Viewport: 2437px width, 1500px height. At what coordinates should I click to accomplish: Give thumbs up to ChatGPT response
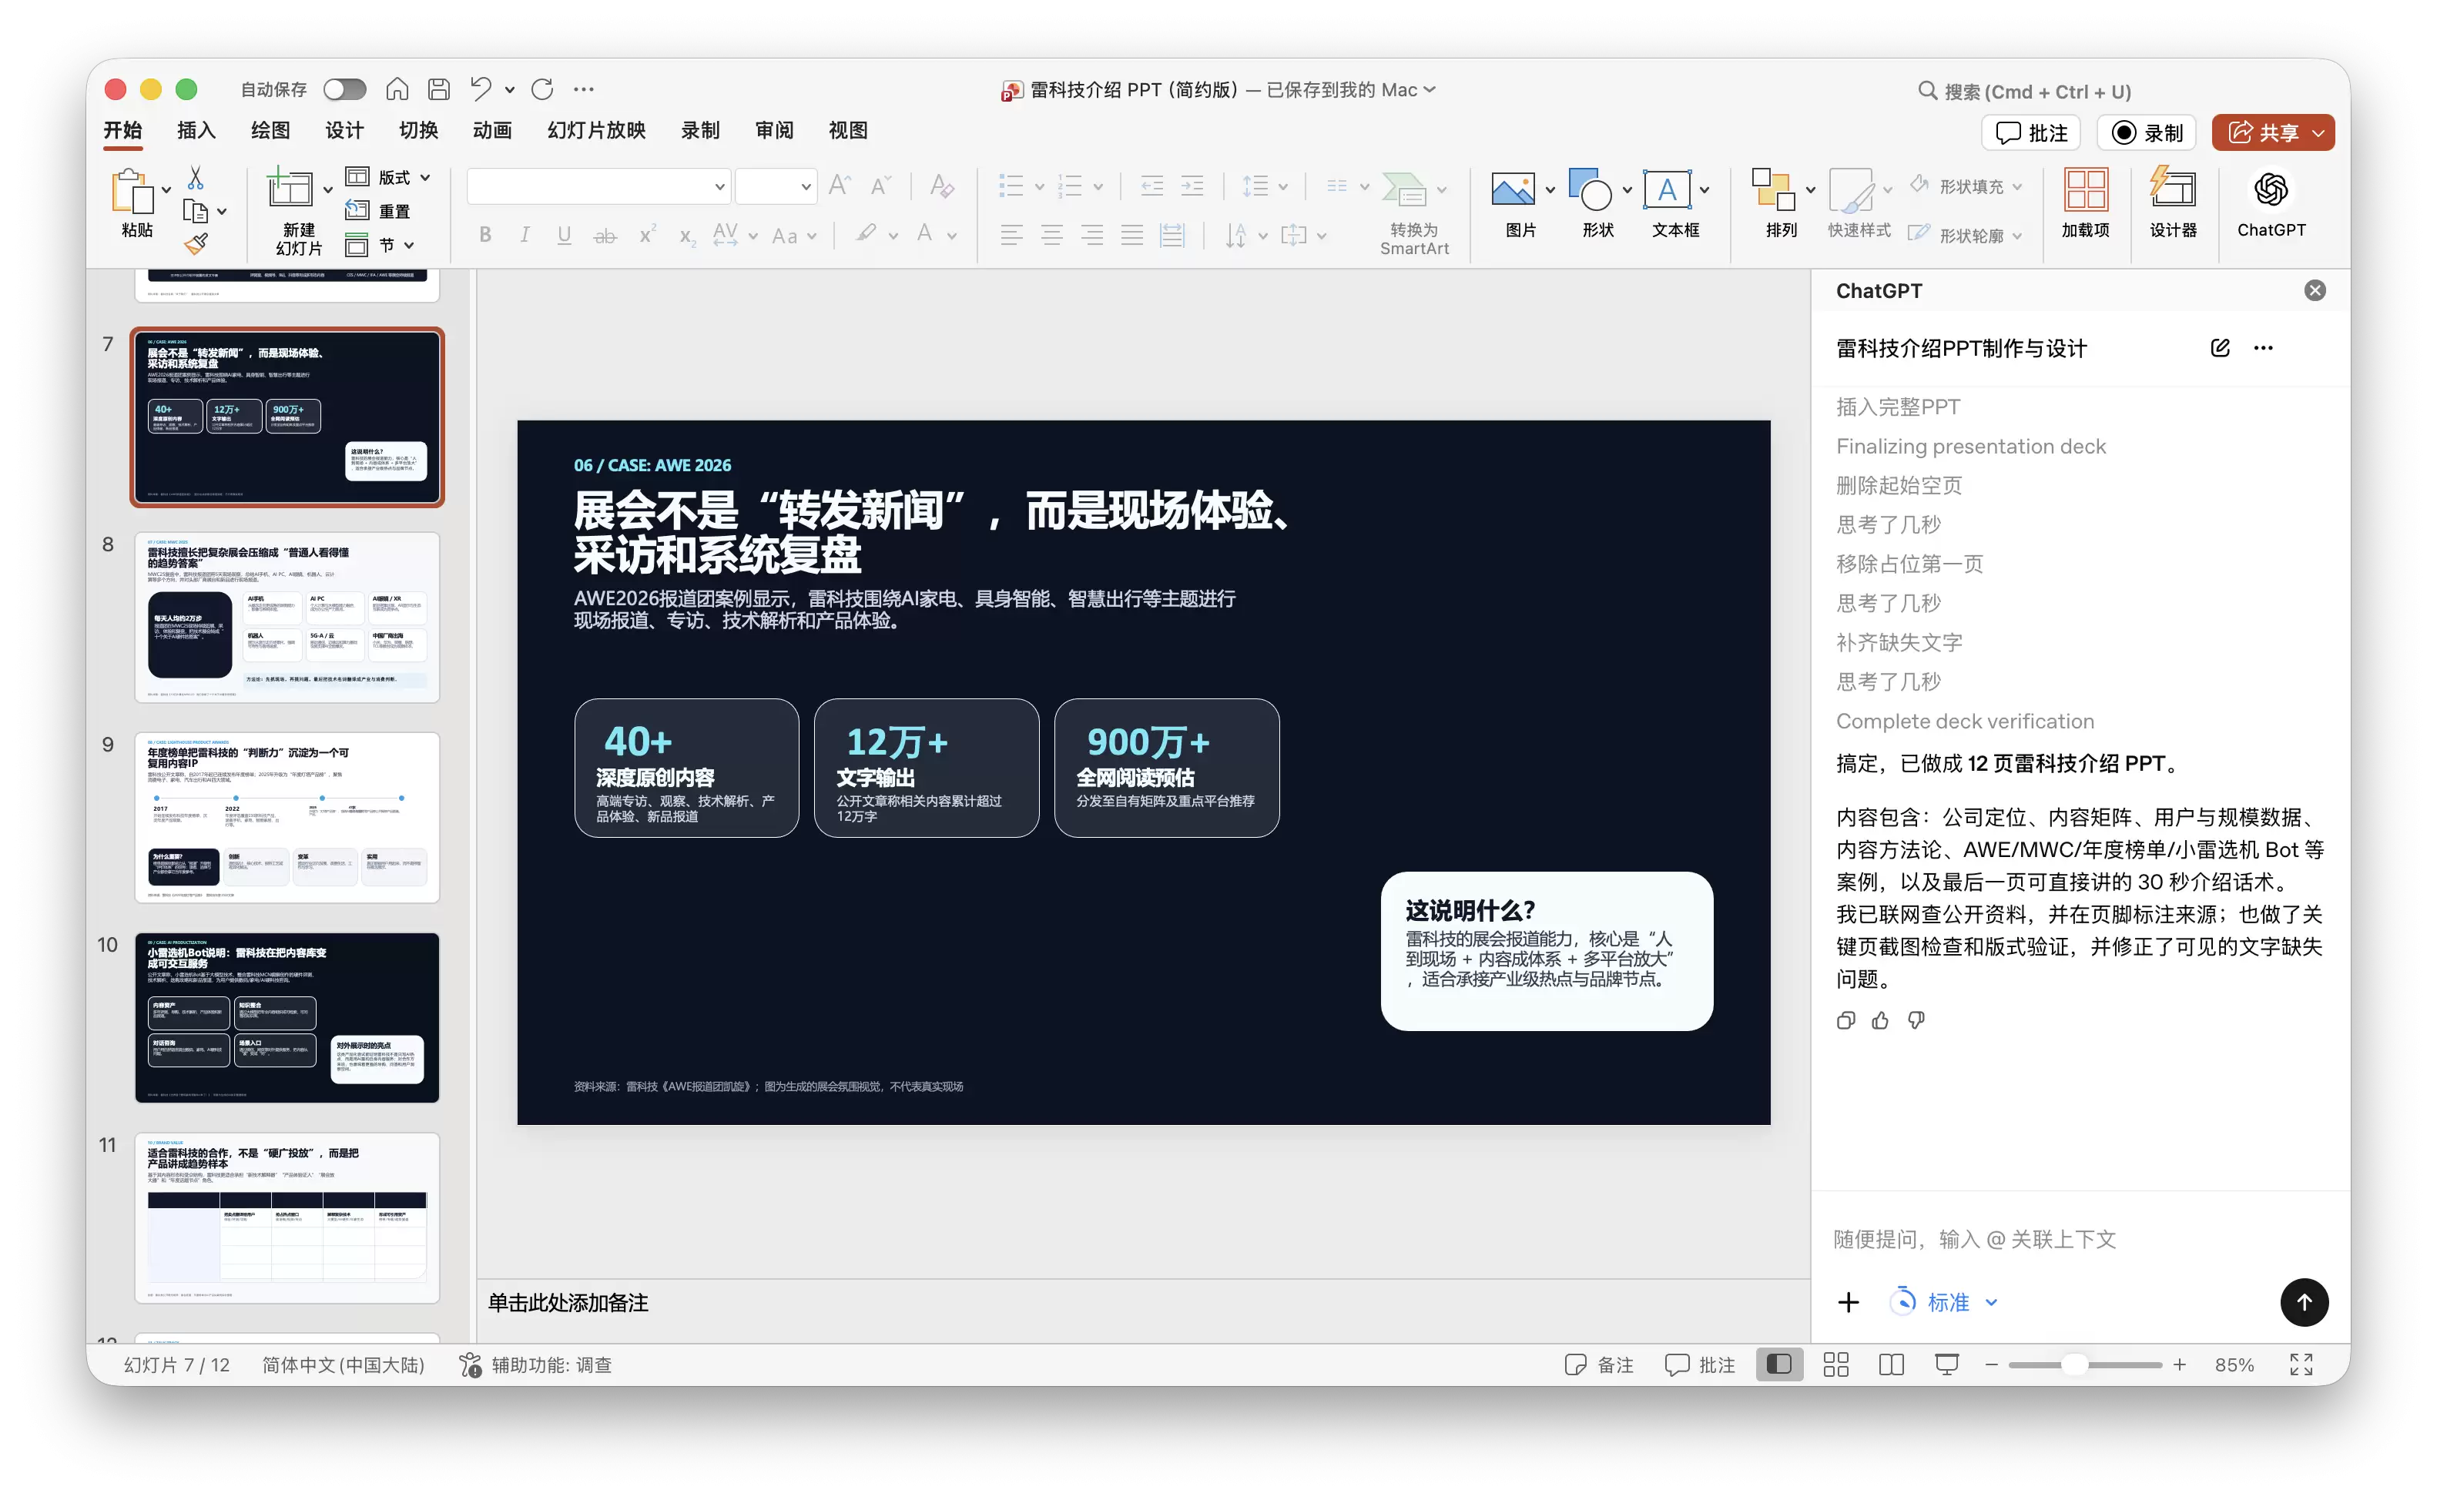tap(1879, 1020)
